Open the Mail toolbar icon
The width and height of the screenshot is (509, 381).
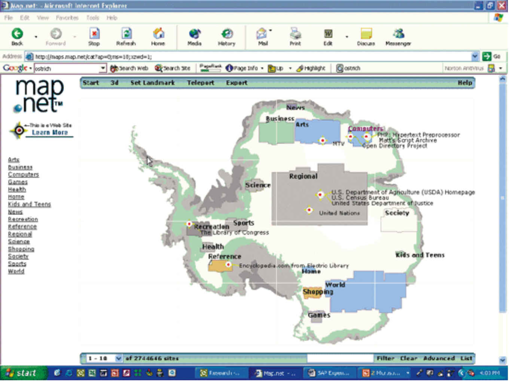(x=262, y=34)
